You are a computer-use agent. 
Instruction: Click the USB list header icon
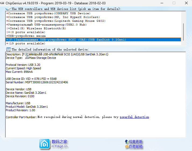click(x=8, y=9)
